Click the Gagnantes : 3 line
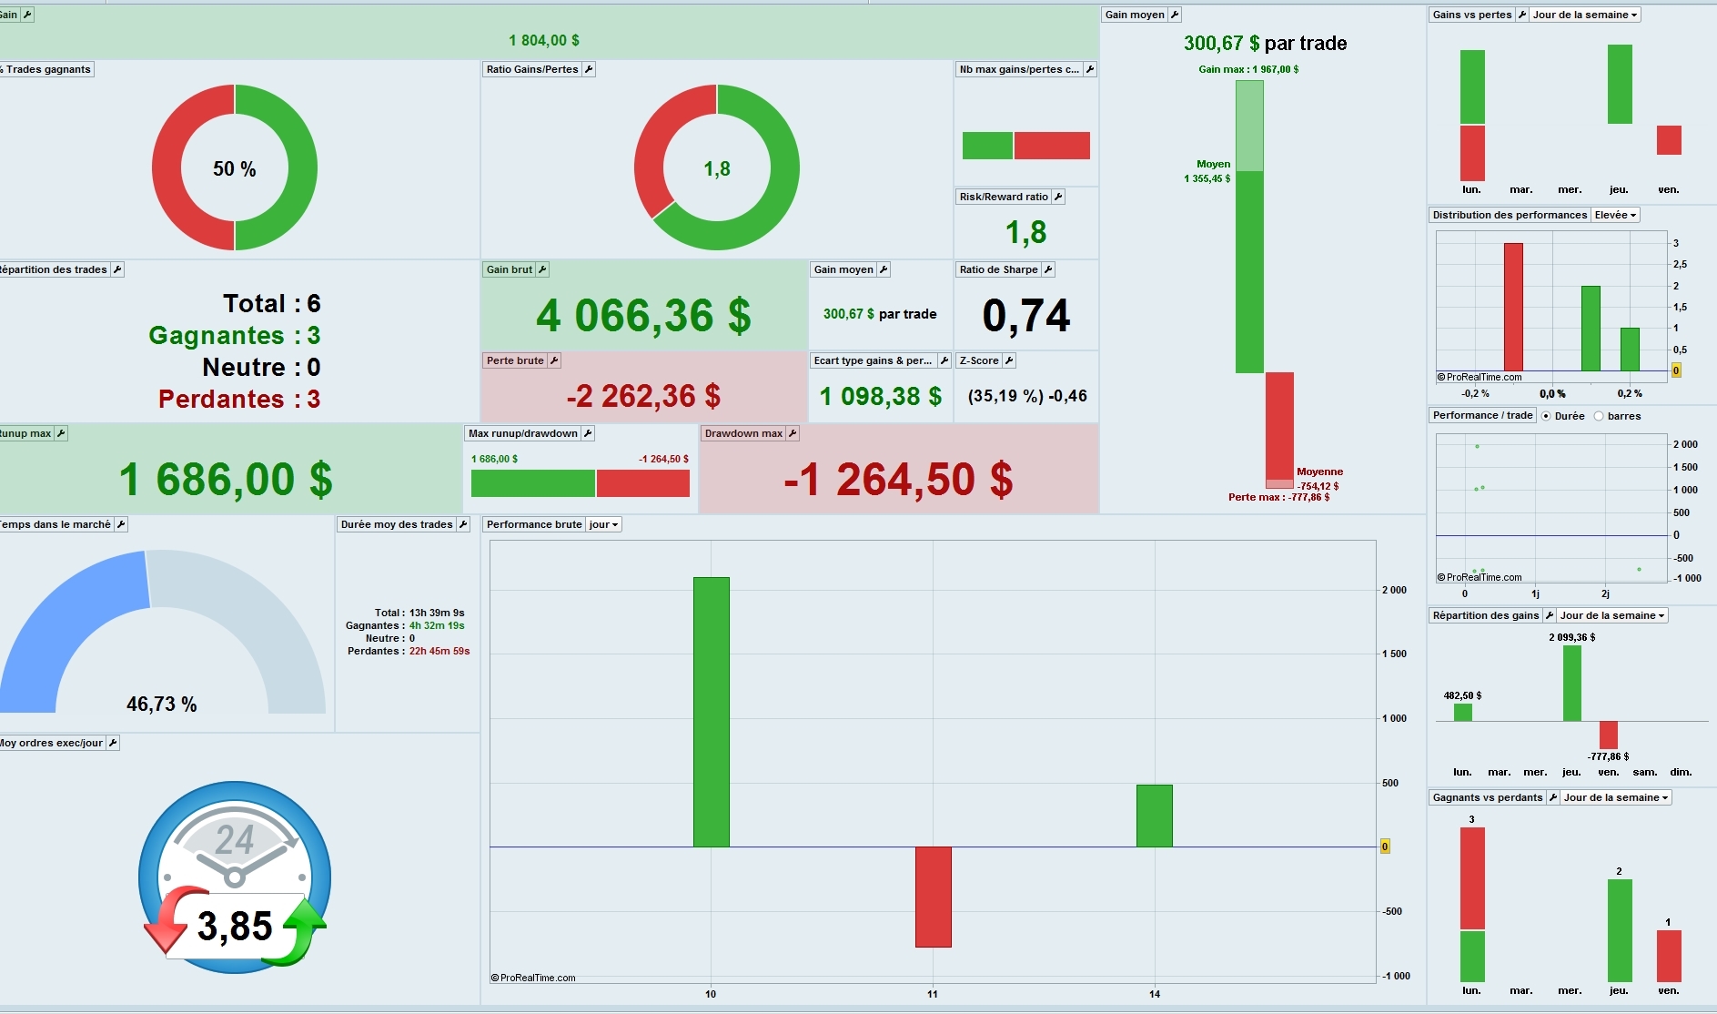Viewport: 1717px width, 1014px height. click(235, 335)
